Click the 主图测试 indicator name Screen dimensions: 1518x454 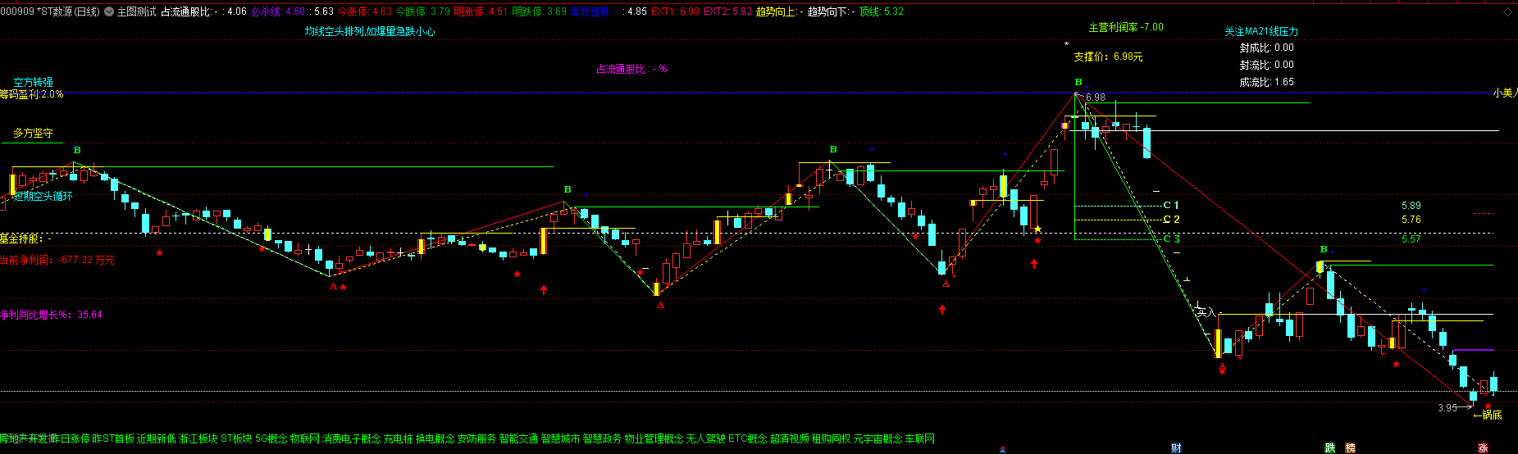[136, 11]
